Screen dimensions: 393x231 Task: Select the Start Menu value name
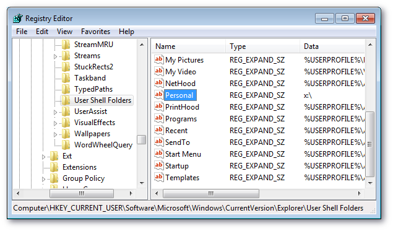click(183, 154)
